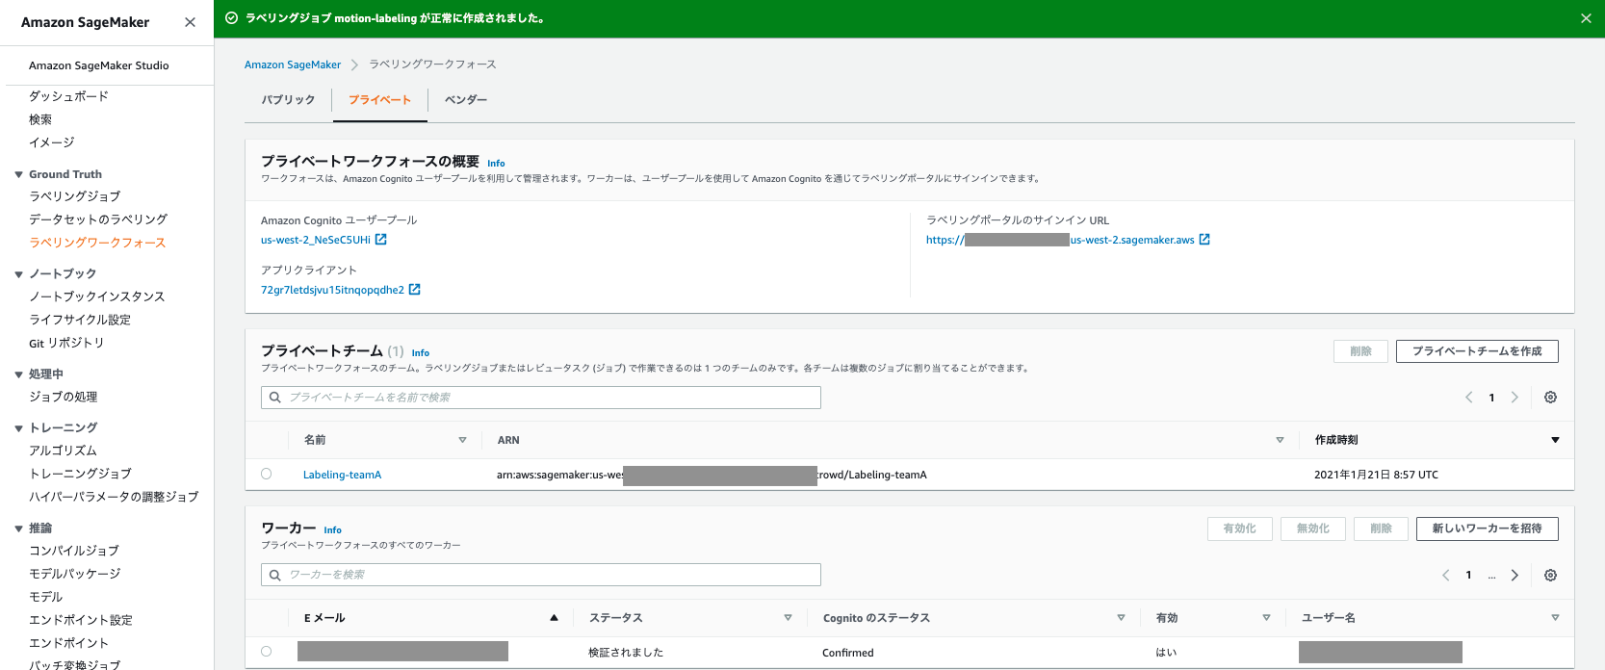
Task: Close the Amazon SageMaker sidebar panel
Action: pyautogui.click(x=190, y=22)
